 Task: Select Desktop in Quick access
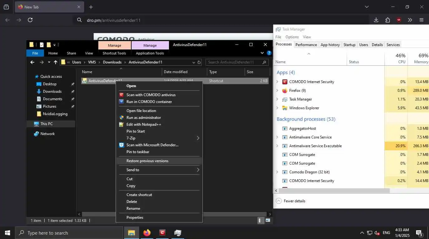[50, 84]
